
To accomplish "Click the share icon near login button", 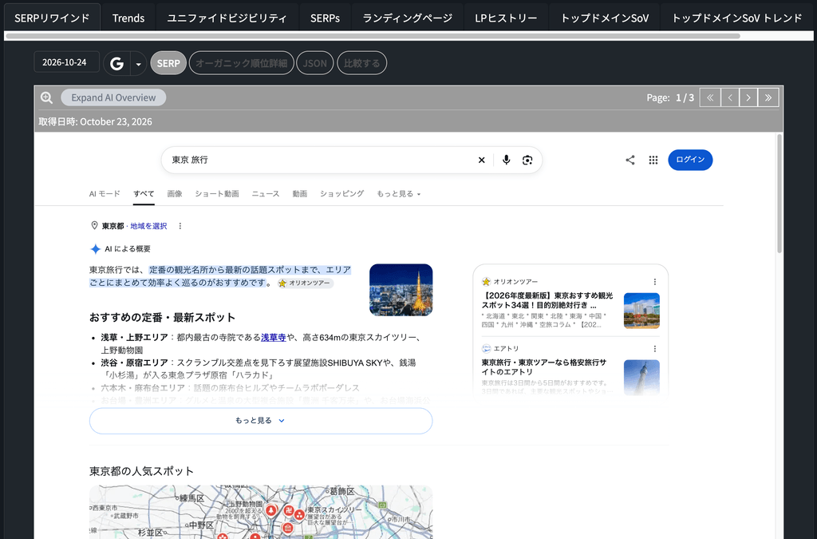I will click(630, 160).
